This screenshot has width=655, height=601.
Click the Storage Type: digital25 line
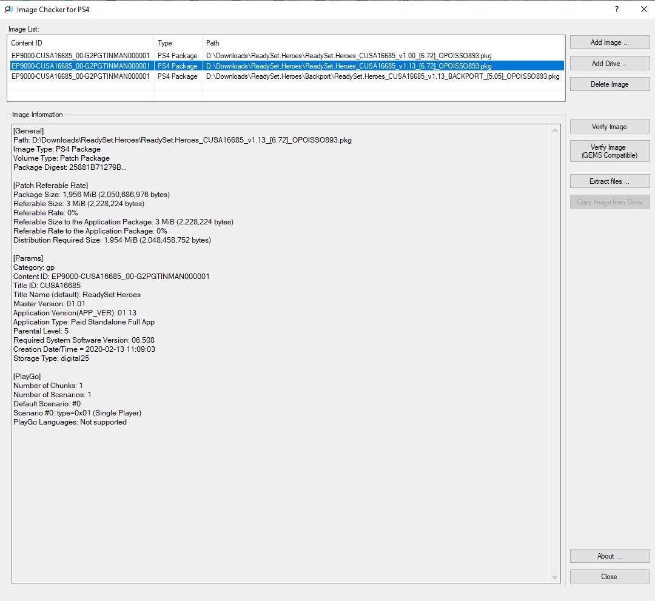(51, 358)
